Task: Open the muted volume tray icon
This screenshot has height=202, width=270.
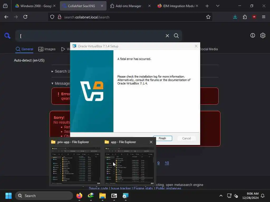Action: tap(236, 196)
